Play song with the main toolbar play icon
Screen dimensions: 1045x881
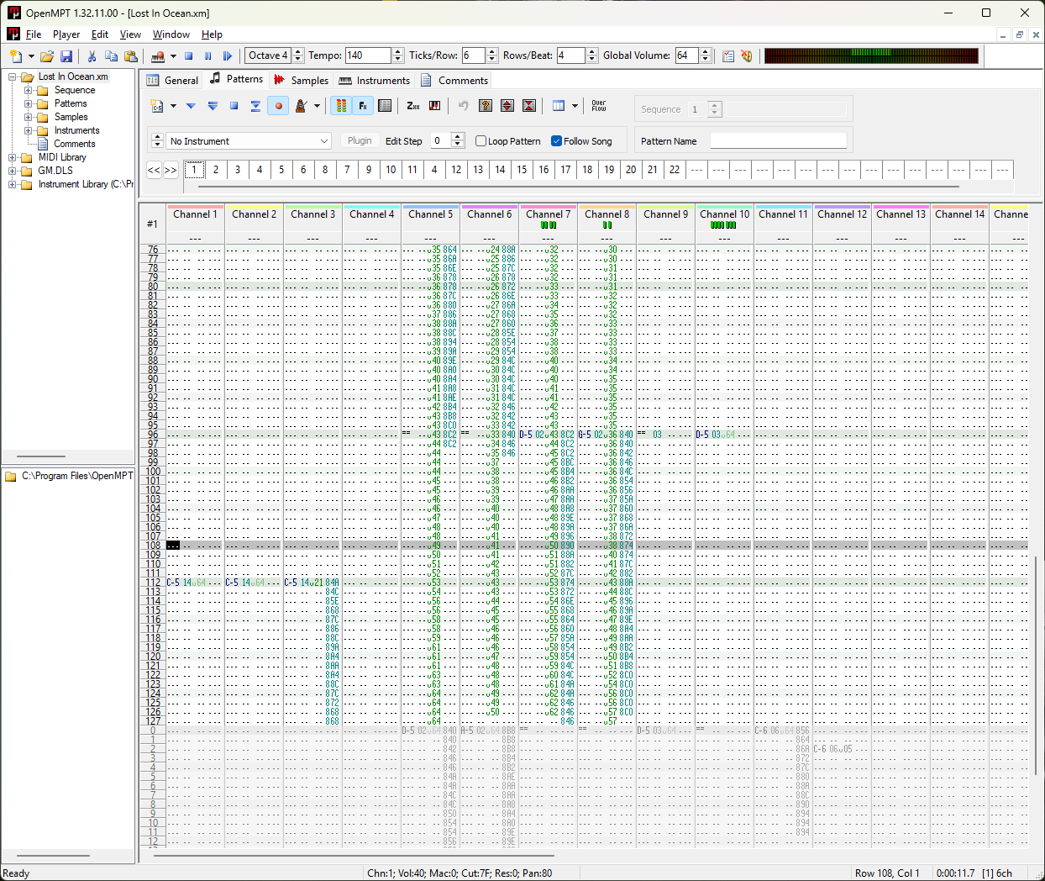pos(228,56)
